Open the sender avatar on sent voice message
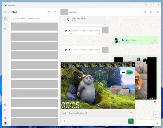 tap(117, 40)
